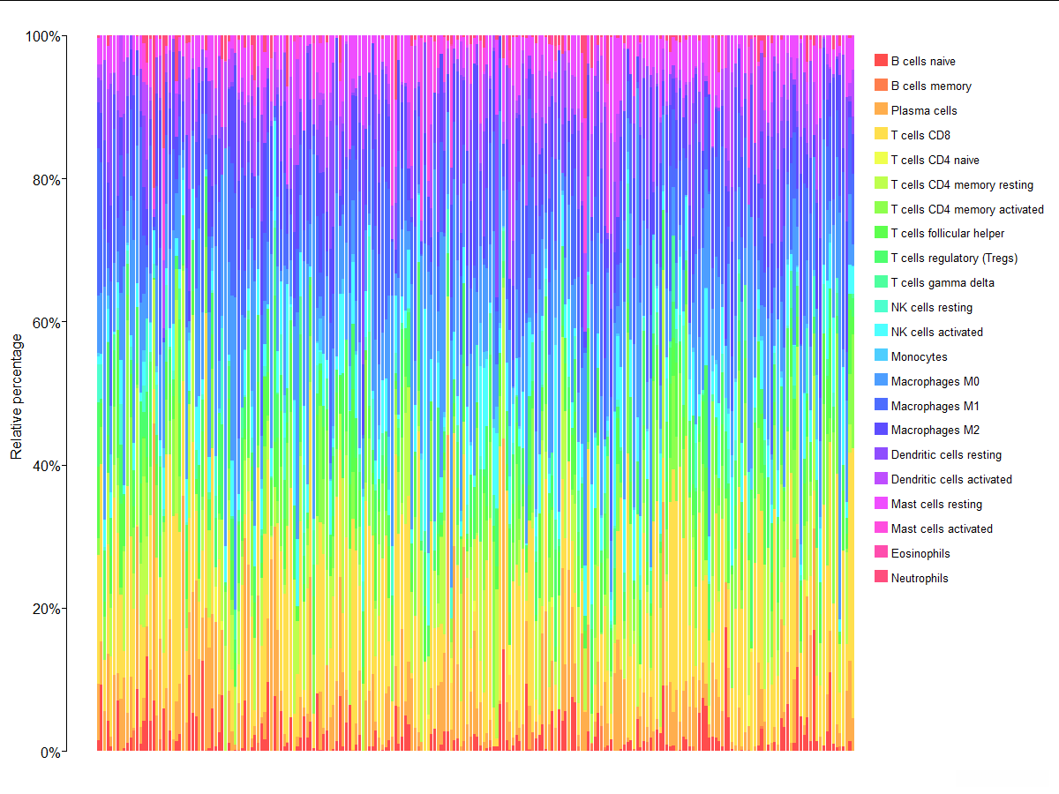Click the T cells follicular helper swatch
Image resolution: width=1059 pixels, height=794 pixels.
(x=881, y=233)
